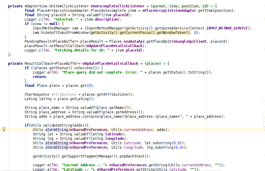Image resolution: width=265 pixels, height=171 pixels.
Task: Click "OnItemClickListener" in the first declaration
Action: click(69, 6)
